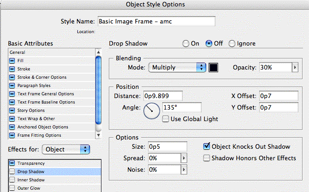Viewport: 309px width, 192px height.
Task: Open Text Wrap & Other row
Action: coord(36,119)
